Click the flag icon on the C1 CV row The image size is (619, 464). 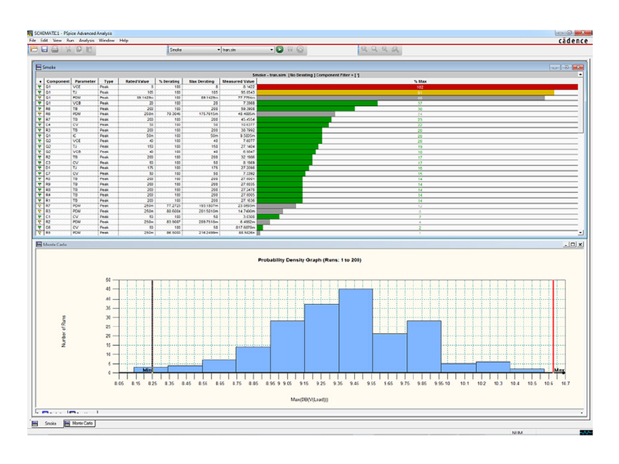point(39,217)
